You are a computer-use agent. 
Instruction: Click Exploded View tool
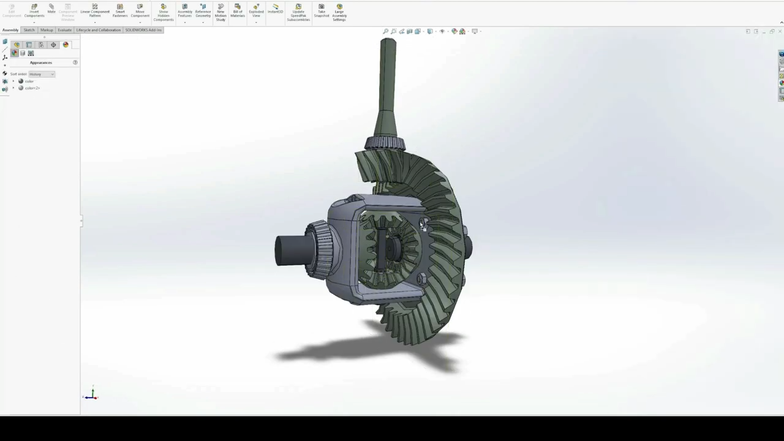click(x=256, y=10)
